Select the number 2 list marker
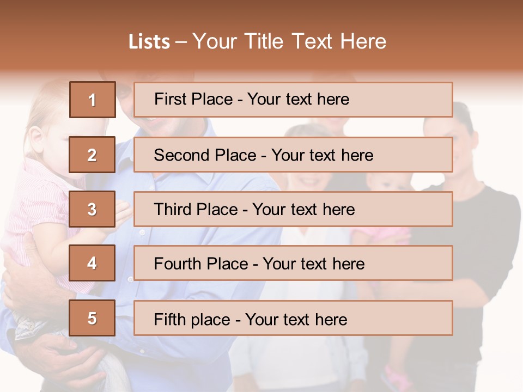Image resolution: width=523 pixels, height=392 pixels. tap(92, 155)
